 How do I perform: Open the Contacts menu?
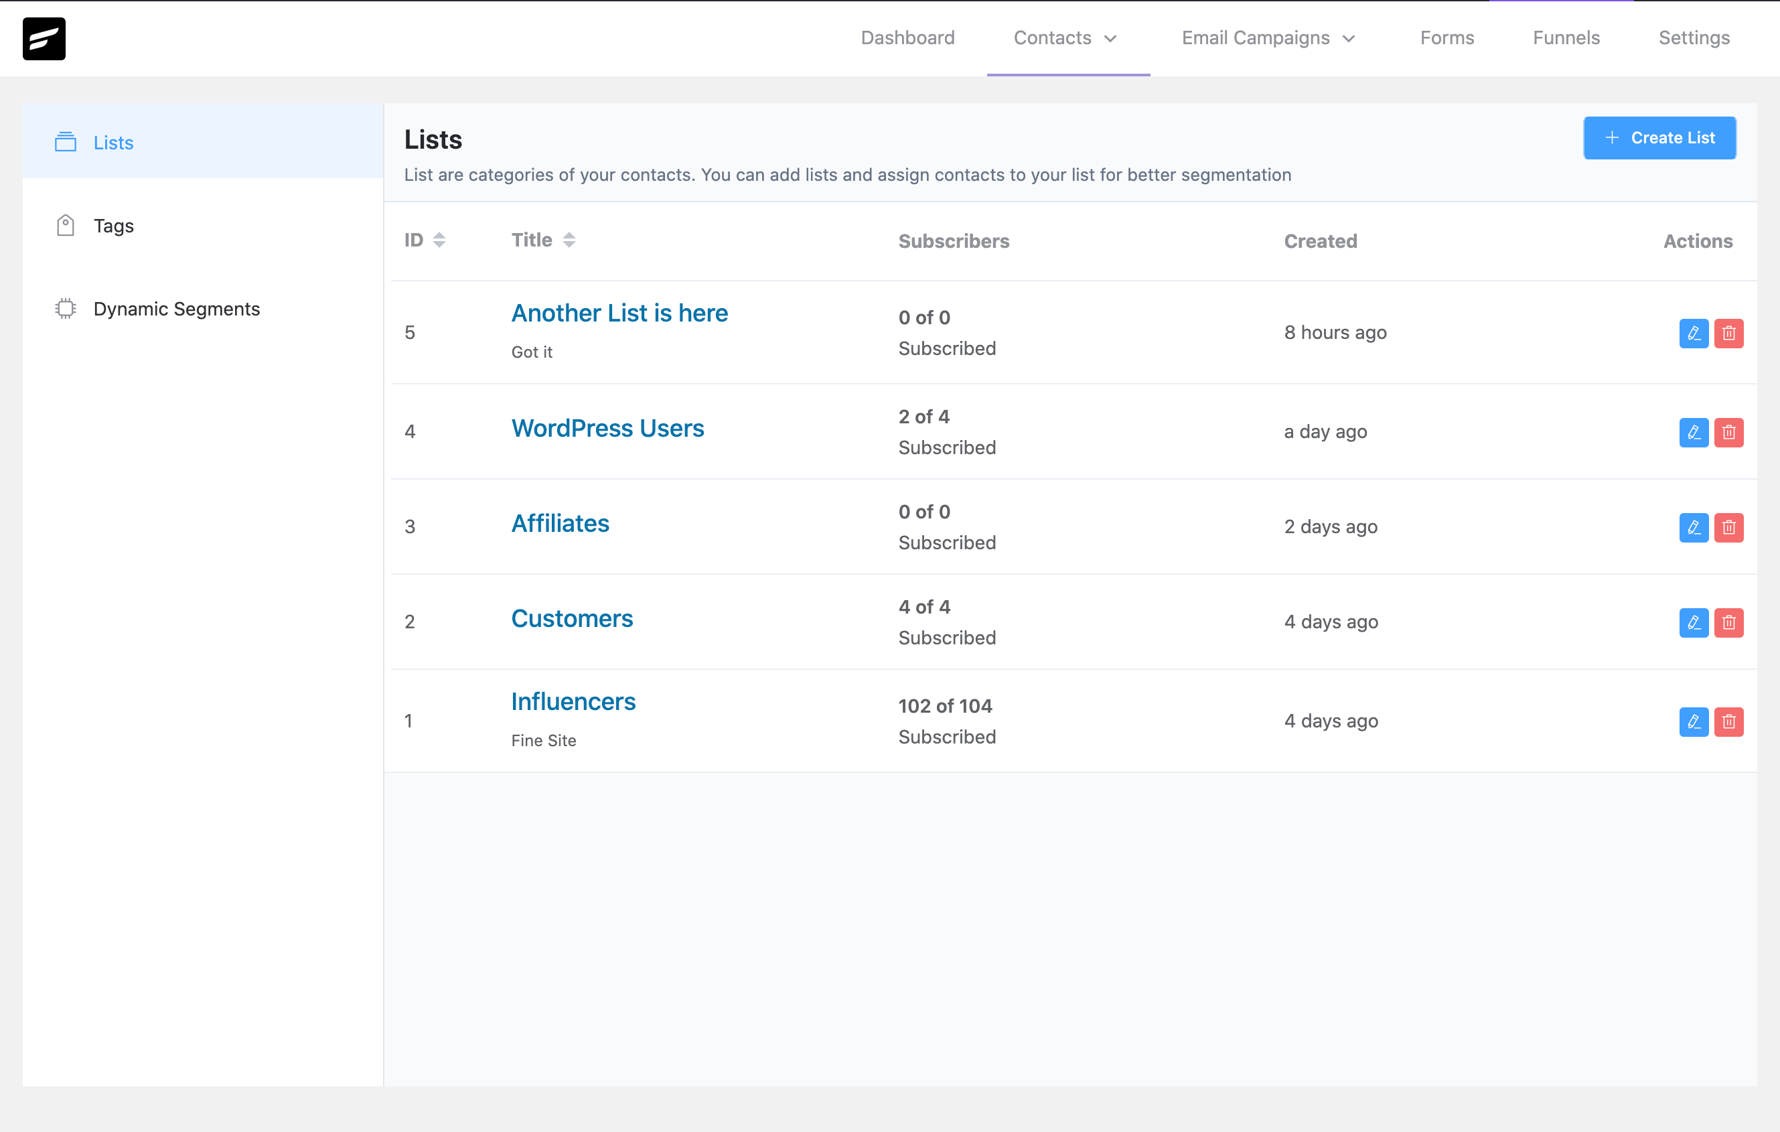click(1065, 38)
